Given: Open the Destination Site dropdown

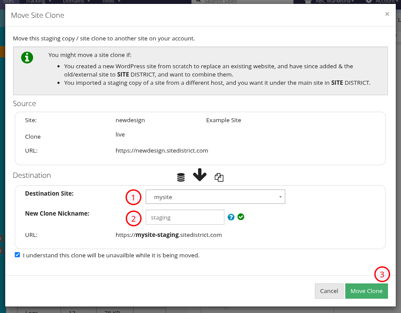Looking at the screenshot, I should 215,197.
